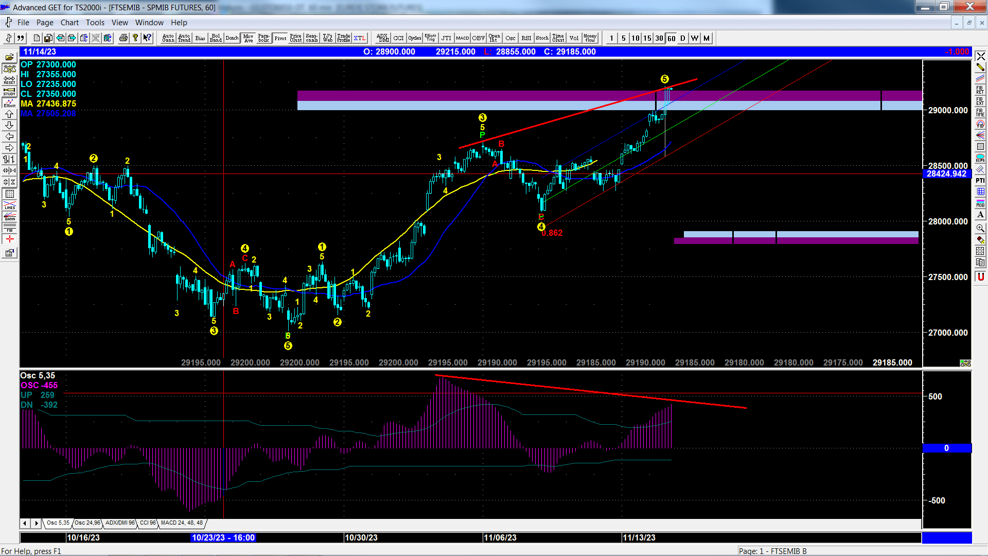
Task: Open chart properties icon in left toolbar
Action: point(9,253)
